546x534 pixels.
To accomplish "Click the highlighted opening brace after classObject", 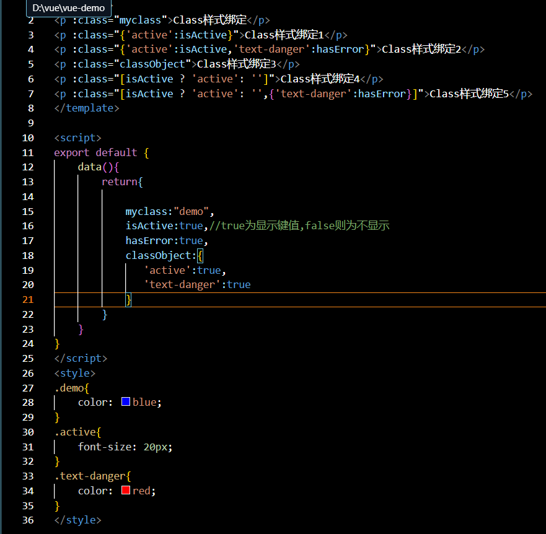I will [x=200, y=256].
